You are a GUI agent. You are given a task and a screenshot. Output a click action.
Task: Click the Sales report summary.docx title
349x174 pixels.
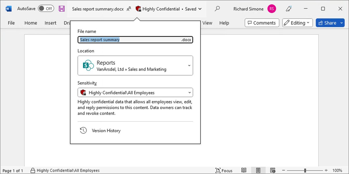(x=98, y=9)
